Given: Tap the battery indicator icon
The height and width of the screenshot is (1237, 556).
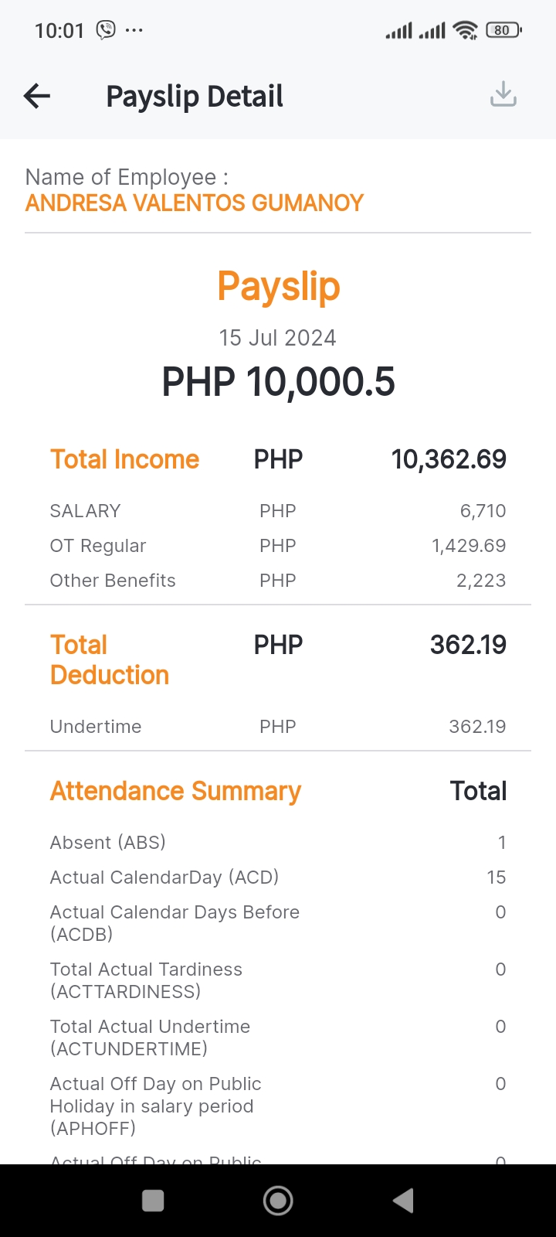Looking at the screenshot, I should click(x=503, y=30).
